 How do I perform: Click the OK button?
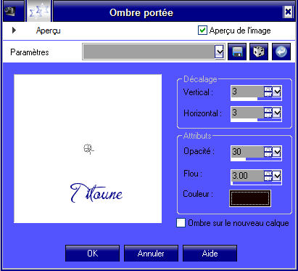click(92, 254)
